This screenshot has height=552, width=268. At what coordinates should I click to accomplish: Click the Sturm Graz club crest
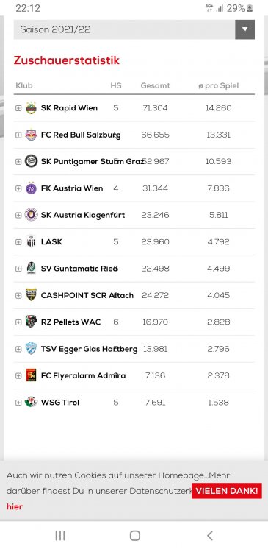32,162
